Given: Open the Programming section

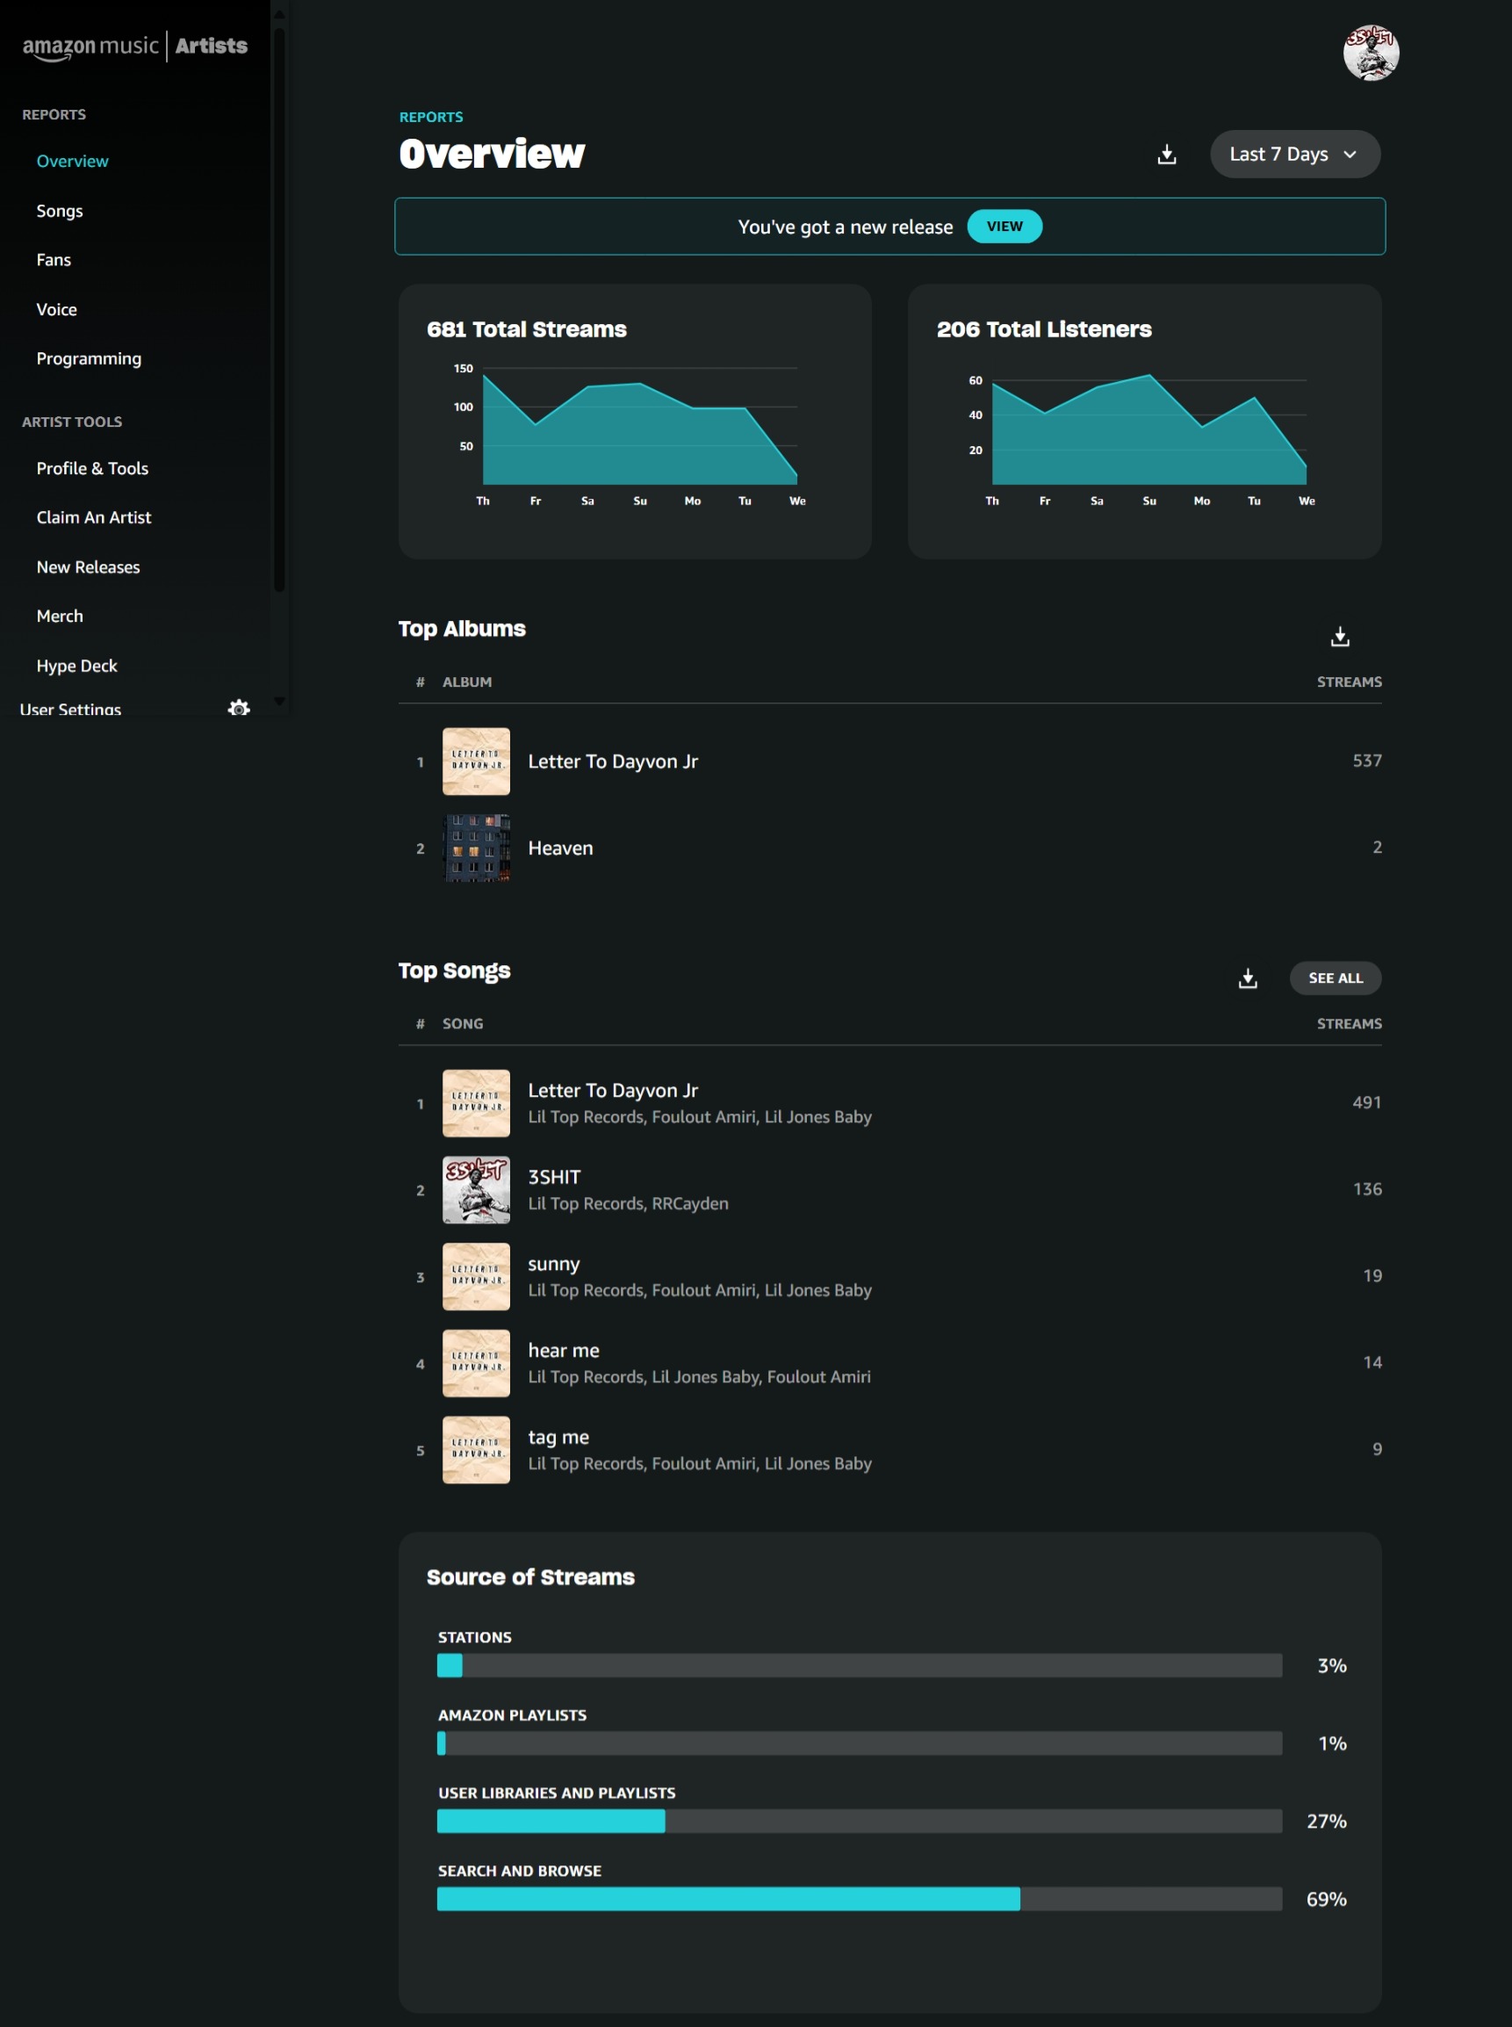Looking at the screenshot, I should [x=89, y=358].
